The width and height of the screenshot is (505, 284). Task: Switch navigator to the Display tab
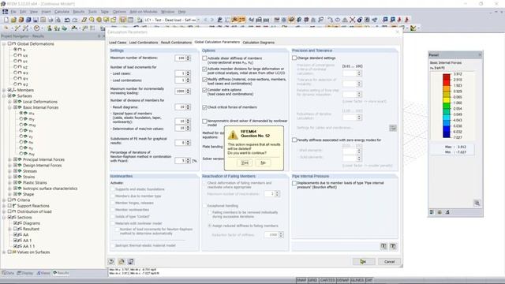tap(25, 273)
